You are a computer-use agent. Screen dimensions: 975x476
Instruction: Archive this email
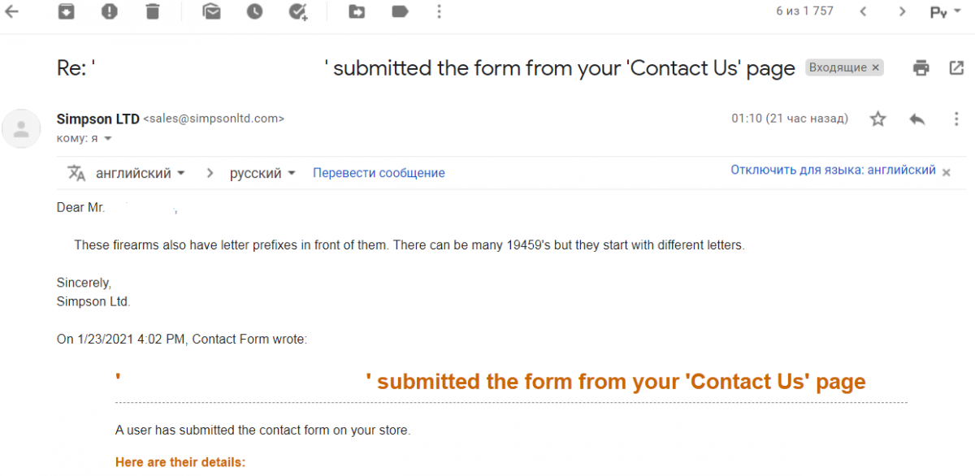point(67,11)
